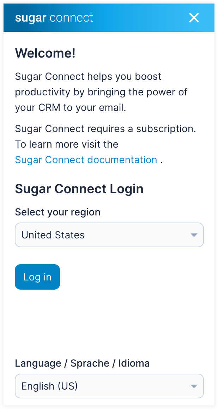Open the Sugar Connect documentation link
The image size is (218, 409).
point(86,160)
